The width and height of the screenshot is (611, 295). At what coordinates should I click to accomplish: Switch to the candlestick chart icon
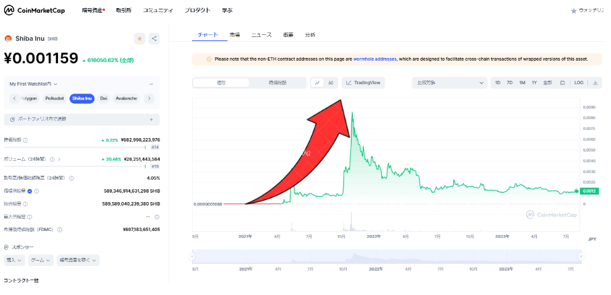pyautogui.click(x=331, y=83)
